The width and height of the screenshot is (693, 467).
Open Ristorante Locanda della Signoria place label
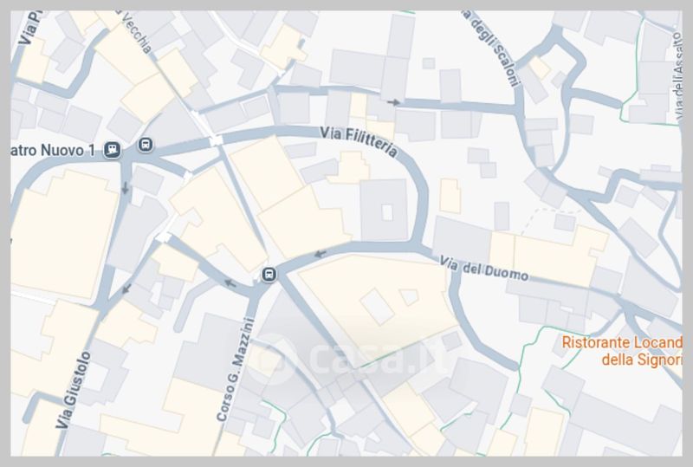(x=622, y=351)
